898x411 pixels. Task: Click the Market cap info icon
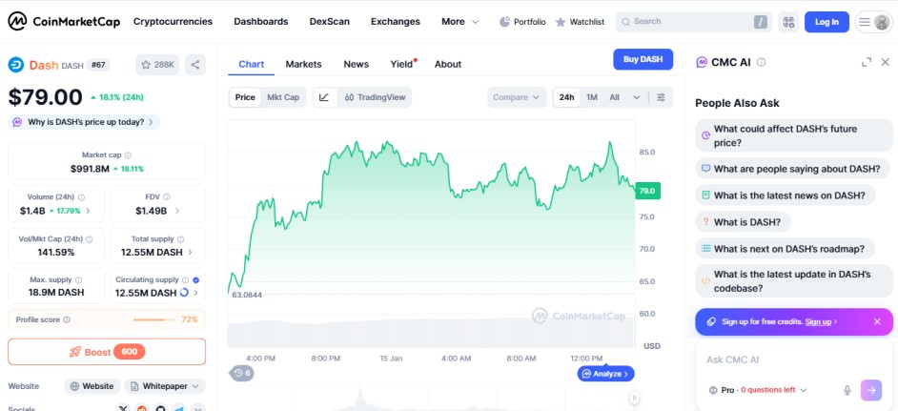(129, 155)
